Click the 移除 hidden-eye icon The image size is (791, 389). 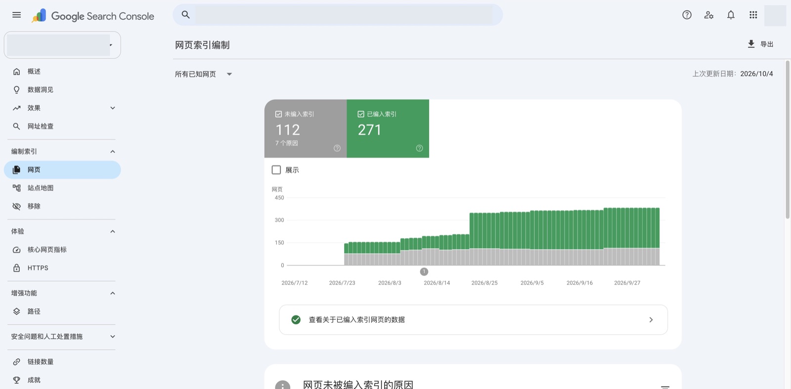click(x=16, y=206)
